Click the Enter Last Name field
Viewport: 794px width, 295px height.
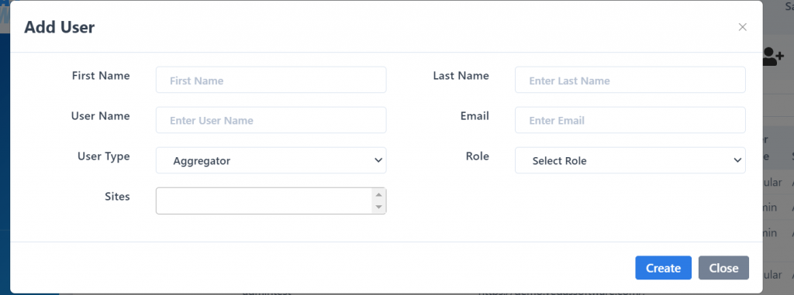pos(630,80)
